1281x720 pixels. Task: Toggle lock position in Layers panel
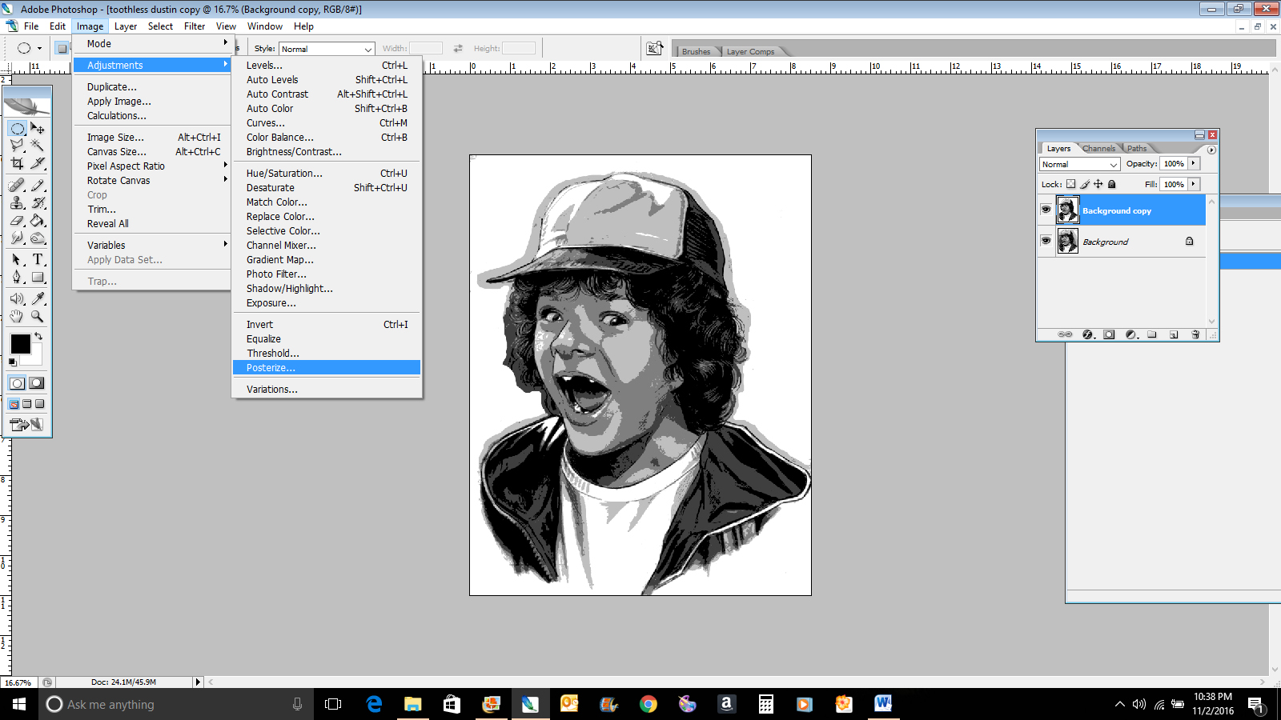1098,184
